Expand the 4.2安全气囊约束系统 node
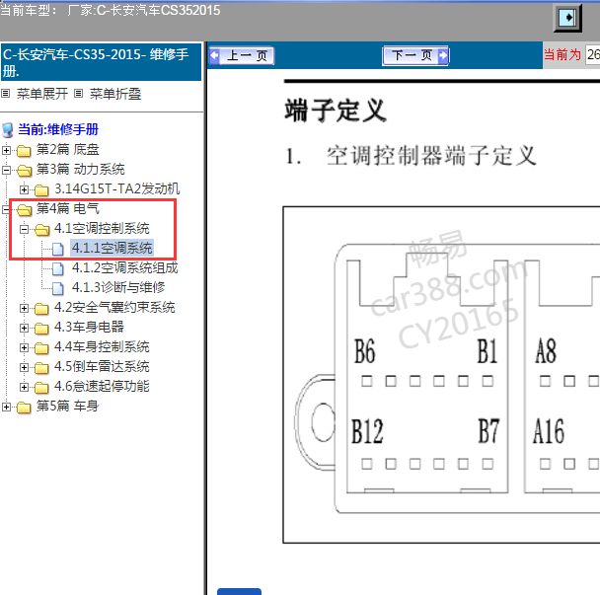 point(24,309)
